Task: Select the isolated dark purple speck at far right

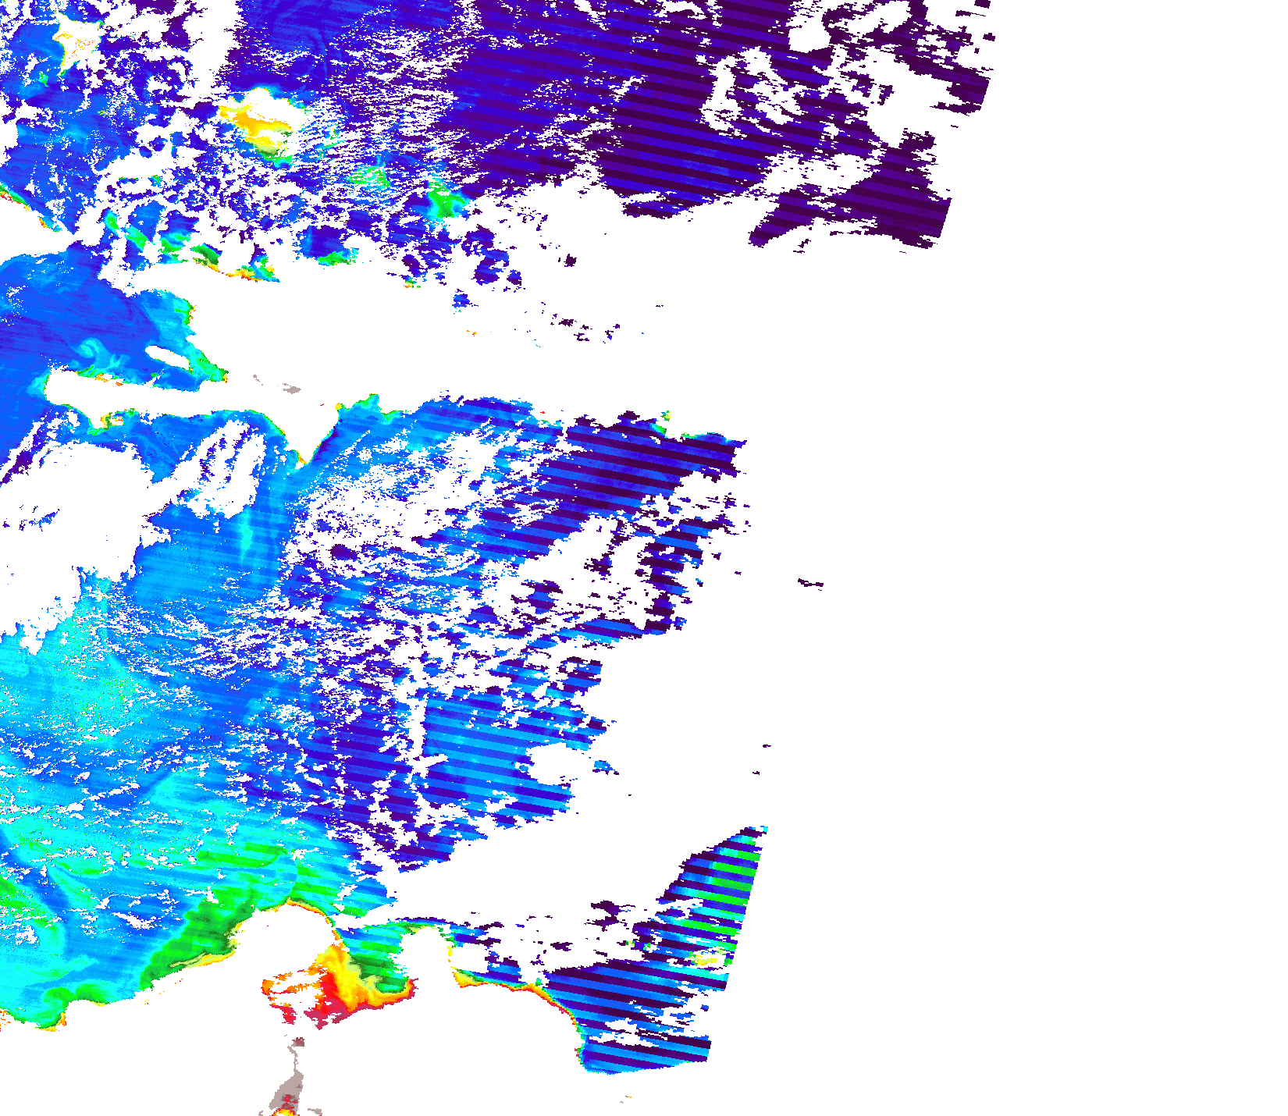Action: pyautogui.click(x=812, y=583)
